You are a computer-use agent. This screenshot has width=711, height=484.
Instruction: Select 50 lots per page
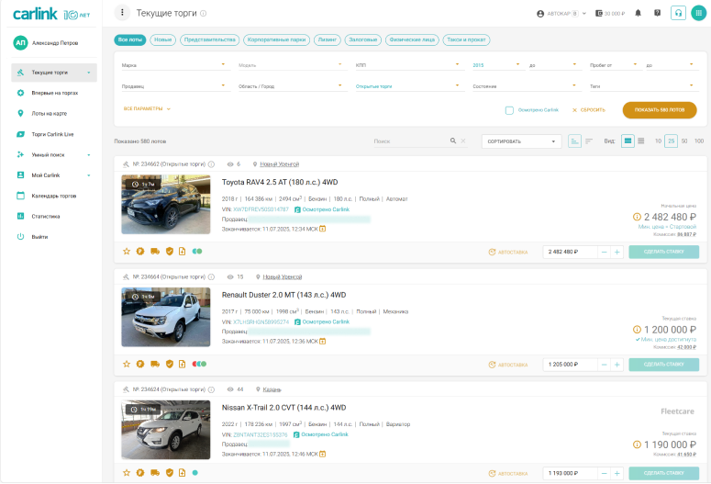tap(684, 141)
